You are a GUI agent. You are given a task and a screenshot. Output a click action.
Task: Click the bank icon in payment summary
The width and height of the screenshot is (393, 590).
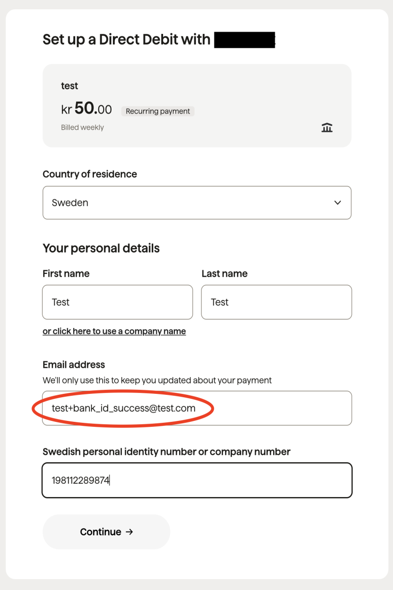tap(327, 128)
